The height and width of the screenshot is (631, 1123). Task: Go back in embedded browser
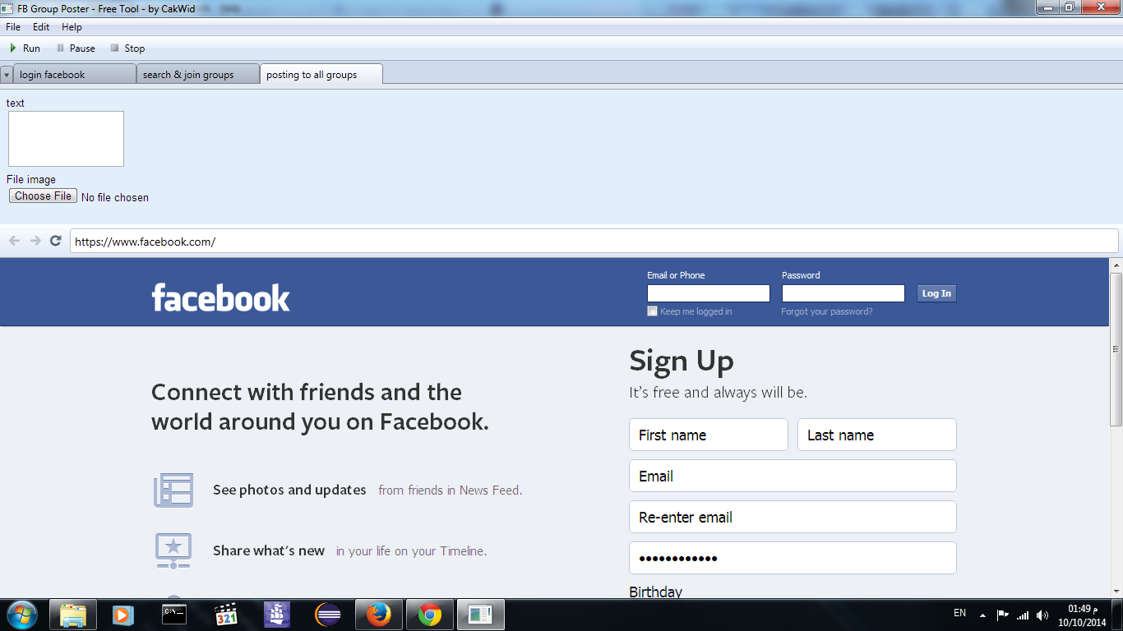click(14, 241)
